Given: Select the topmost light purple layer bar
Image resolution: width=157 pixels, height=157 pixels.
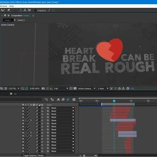Looking at the screenshot, I should (x=123, y=120).
